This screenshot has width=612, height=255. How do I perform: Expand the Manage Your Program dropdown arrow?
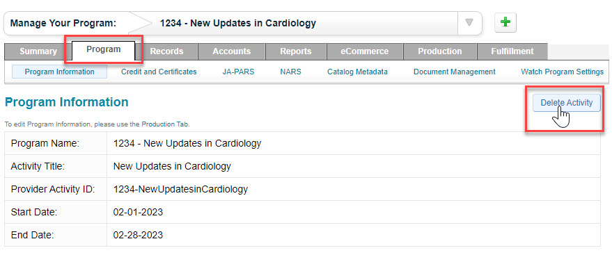[x=469, y=23]
